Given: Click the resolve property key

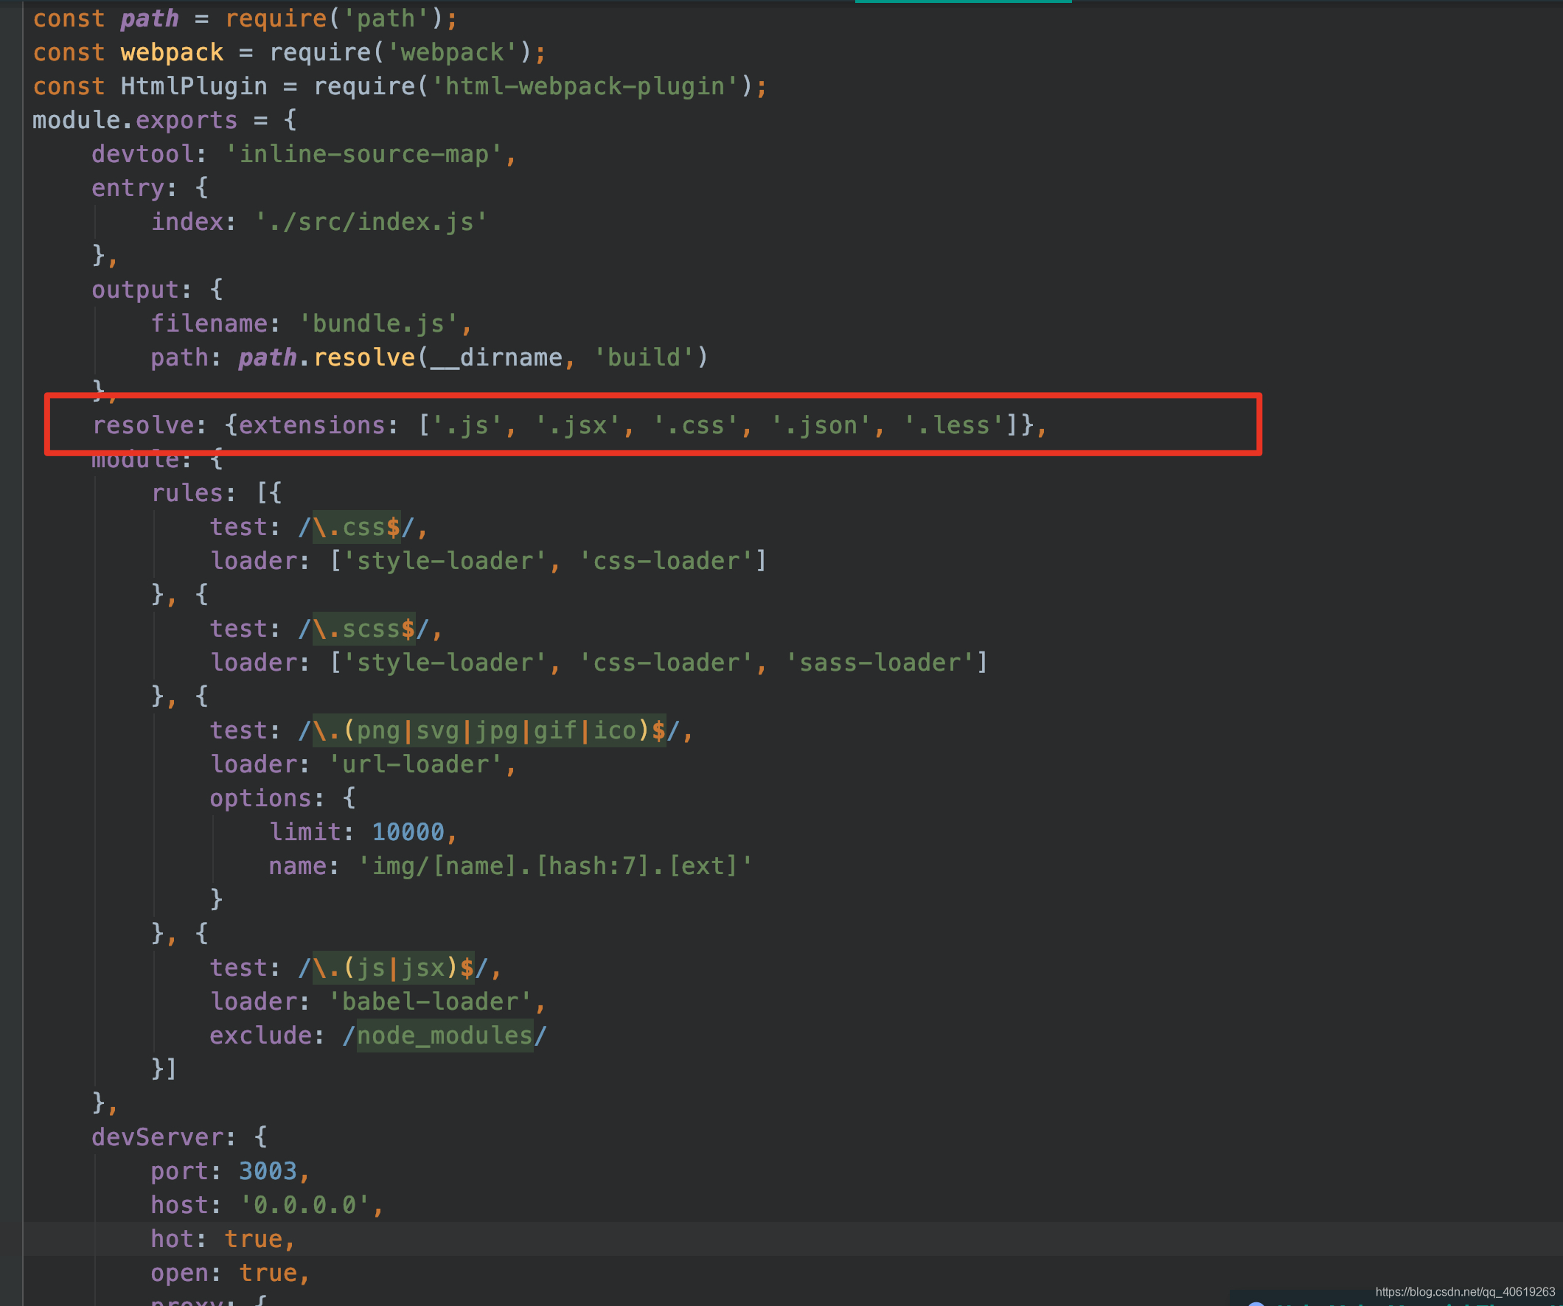Looking at the screenshot, I should click(143, 425).
